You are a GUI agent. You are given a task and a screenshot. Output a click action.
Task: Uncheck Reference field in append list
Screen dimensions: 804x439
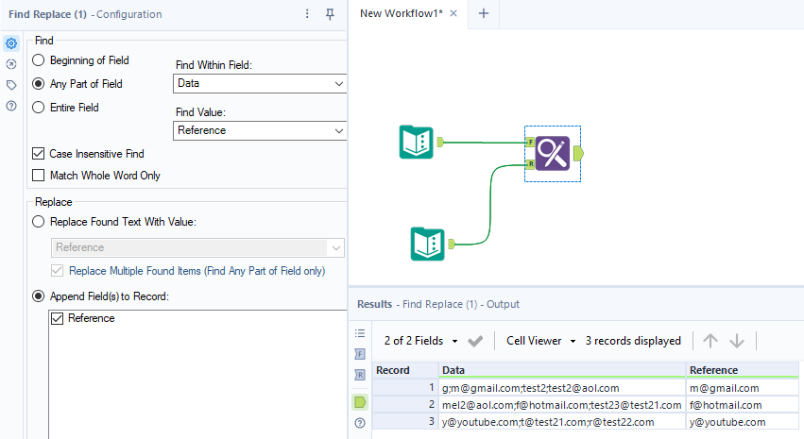point(57,318)
